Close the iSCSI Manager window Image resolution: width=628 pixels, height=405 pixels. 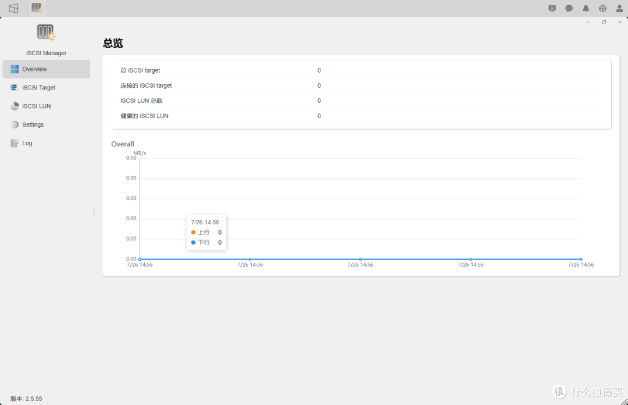(x=620, y=23)
